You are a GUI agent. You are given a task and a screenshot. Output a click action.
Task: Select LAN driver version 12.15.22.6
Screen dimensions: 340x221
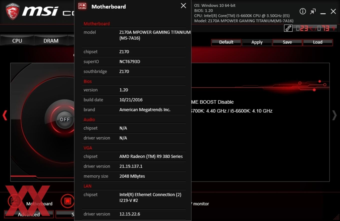pos(130,214)
